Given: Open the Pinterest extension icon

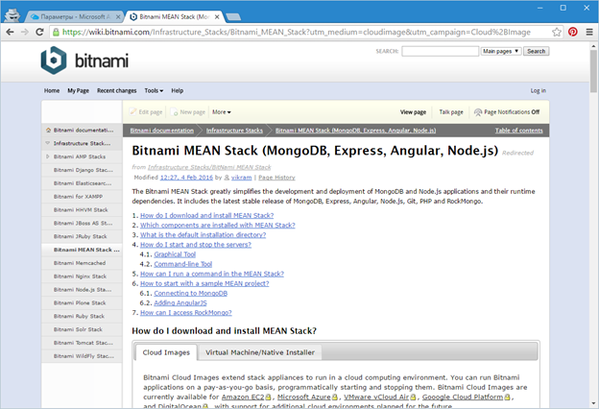Looking at the screenshot, I should pyautogui.click(x=573, y=32).
